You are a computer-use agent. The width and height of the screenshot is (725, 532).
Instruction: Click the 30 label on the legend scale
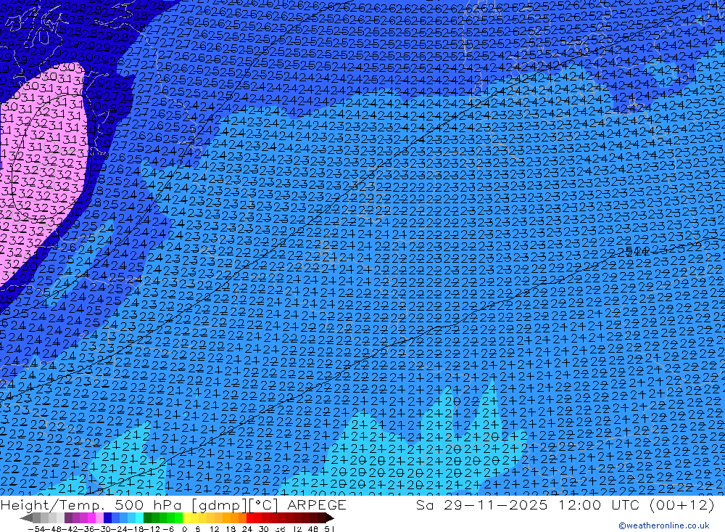pos(264,529)
